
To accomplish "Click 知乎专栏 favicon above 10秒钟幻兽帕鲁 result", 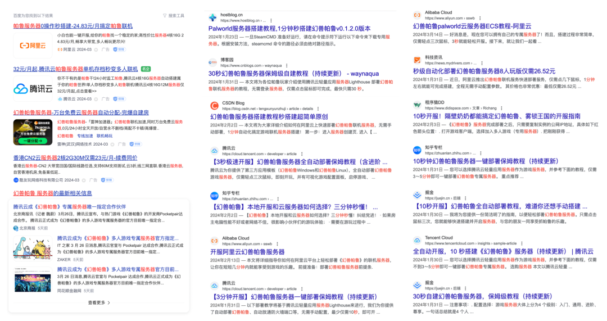I will click(417, 150).
